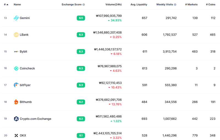This screenshot has height=140, width=220.
Task: Select bitFlyer volume ₩92,127,110,453
Action: click(x=110, y=83)
